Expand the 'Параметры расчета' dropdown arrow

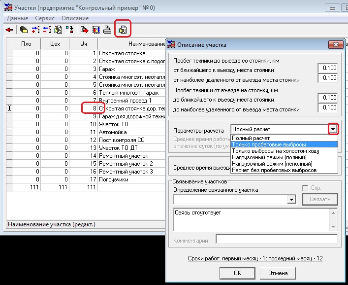click(333, 129)
